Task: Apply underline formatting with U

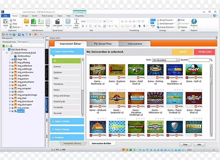Action: click(90, 26)
